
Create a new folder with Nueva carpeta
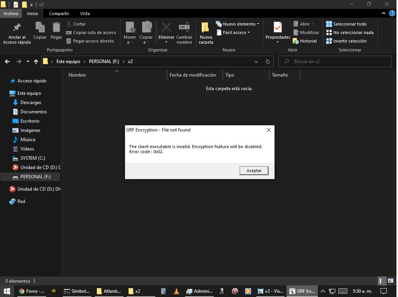tap(206, 33)
